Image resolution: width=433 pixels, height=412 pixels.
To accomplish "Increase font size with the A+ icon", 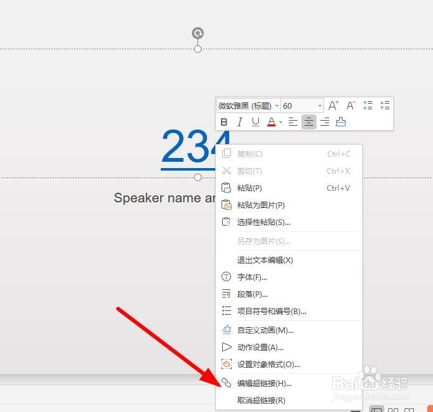I will pyautogui.click(x=334, y=106).
